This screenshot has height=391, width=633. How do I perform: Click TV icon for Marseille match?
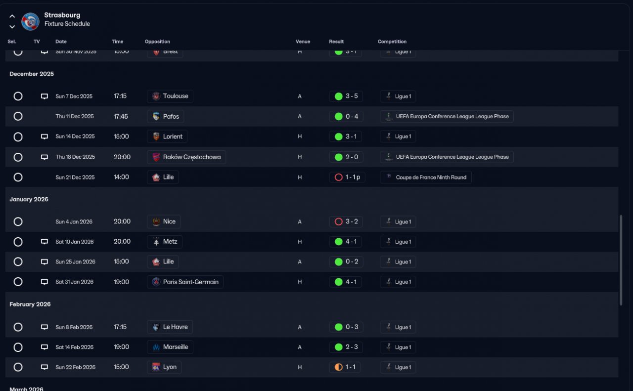coord(45,347)
